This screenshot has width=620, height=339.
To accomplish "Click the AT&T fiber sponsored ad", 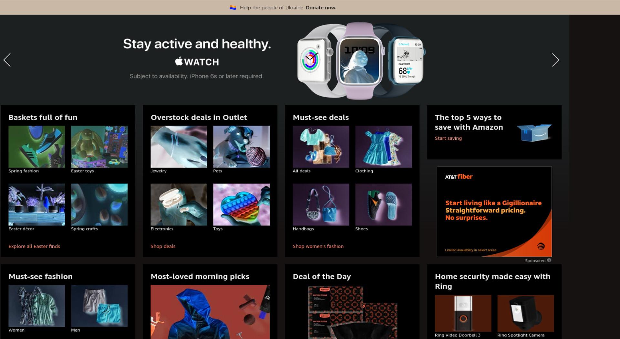I will point(494,212).
